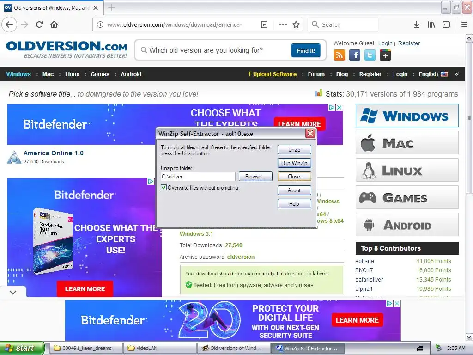Open the RSS feed icon
This screenshot has width=473, height=355.
click(x=340, y=55)
